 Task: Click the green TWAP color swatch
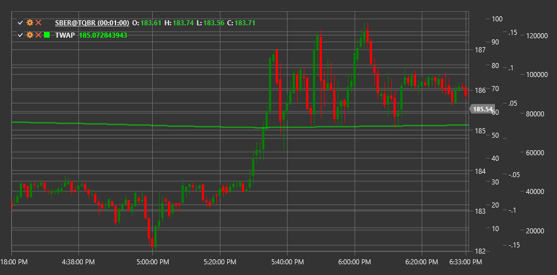pos(47,35)
